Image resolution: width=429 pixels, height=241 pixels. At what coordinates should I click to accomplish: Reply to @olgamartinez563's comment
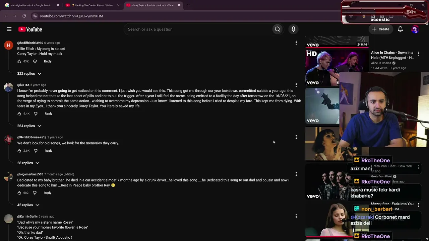[x=47, y=193]
